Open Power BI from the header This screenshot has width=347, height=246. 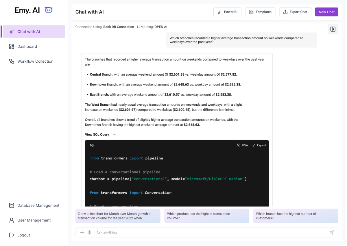(x=227, y=12)
